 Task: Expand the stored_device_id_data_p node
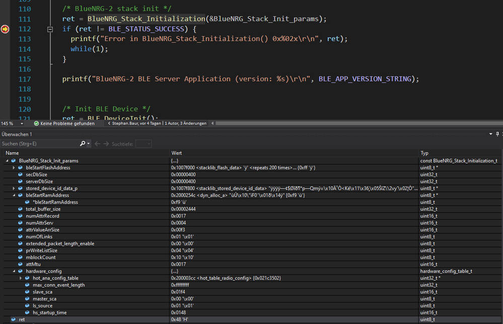point(14,188)
